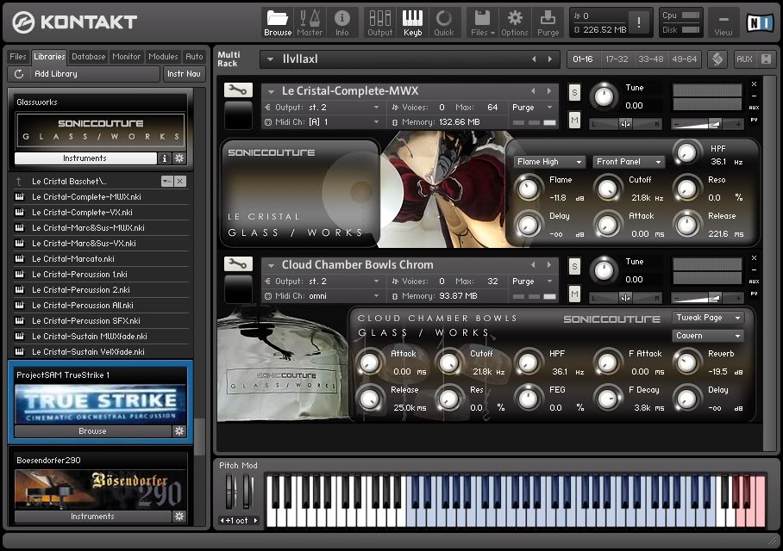Screen dimensions: 783x551
Task: Click the TrueStrike Browse button
Action: click(92, 430)
